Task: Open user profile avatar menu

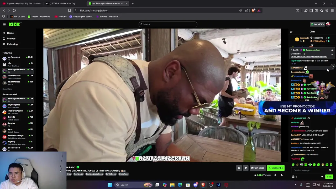Action: 328,24
